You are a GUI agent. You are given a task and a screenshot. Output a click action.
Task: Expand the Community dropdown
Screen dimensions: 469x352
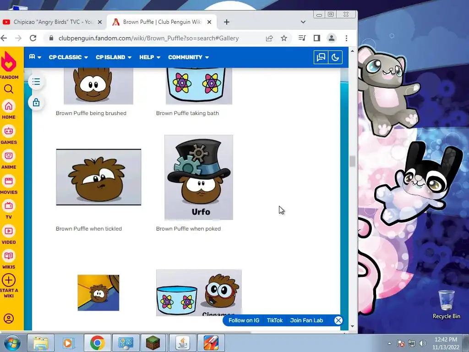click(188, 57)
